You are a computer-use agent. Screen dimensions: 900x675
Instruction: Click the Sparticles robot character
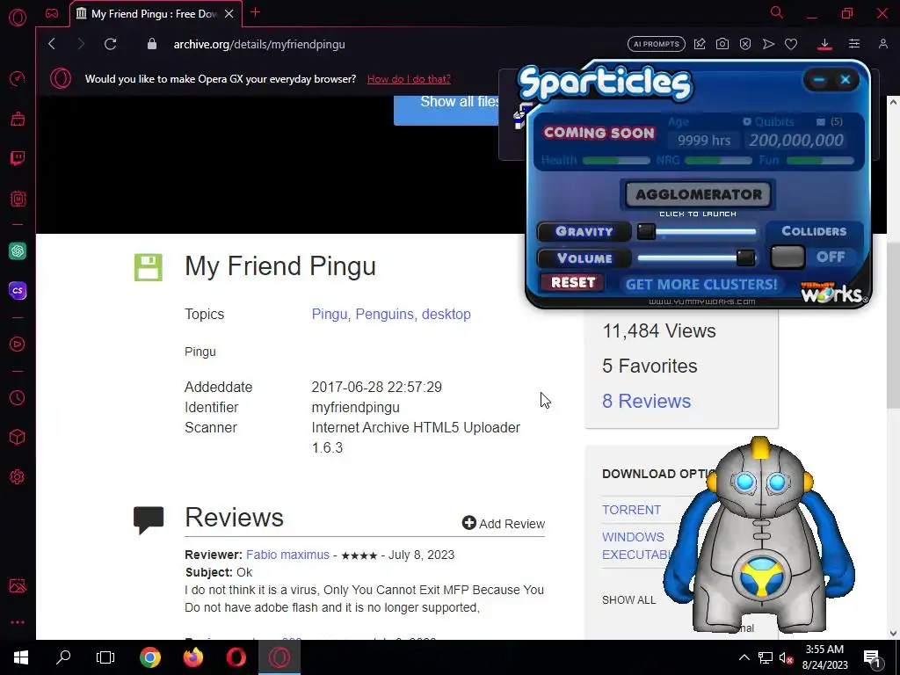760,535
